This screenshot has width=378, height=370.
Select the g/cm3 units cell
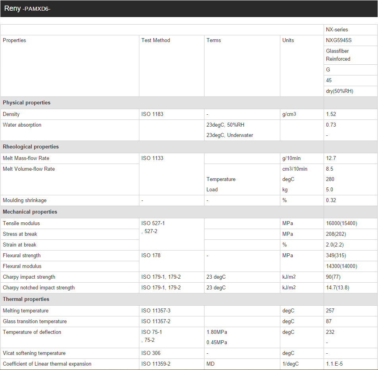(302, 114)
